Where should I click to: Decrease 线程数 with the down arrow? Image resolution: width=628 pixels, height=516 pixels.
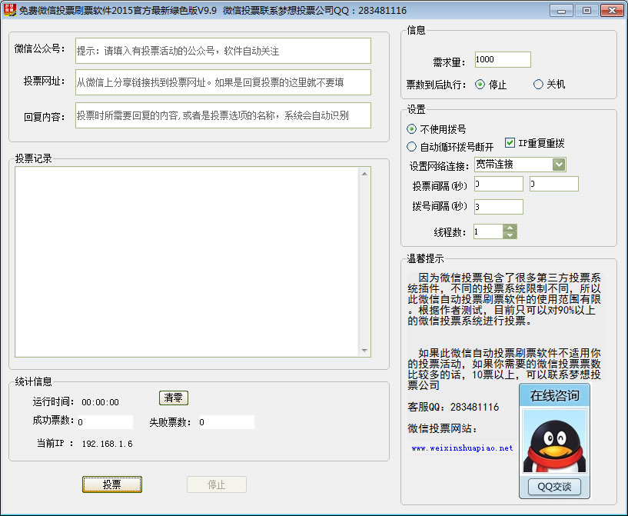510,235
